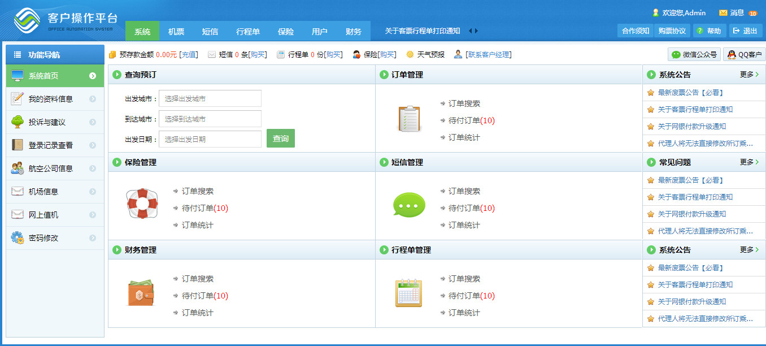Open the 帮助 help button
The image size is (766, 346).
710,31
